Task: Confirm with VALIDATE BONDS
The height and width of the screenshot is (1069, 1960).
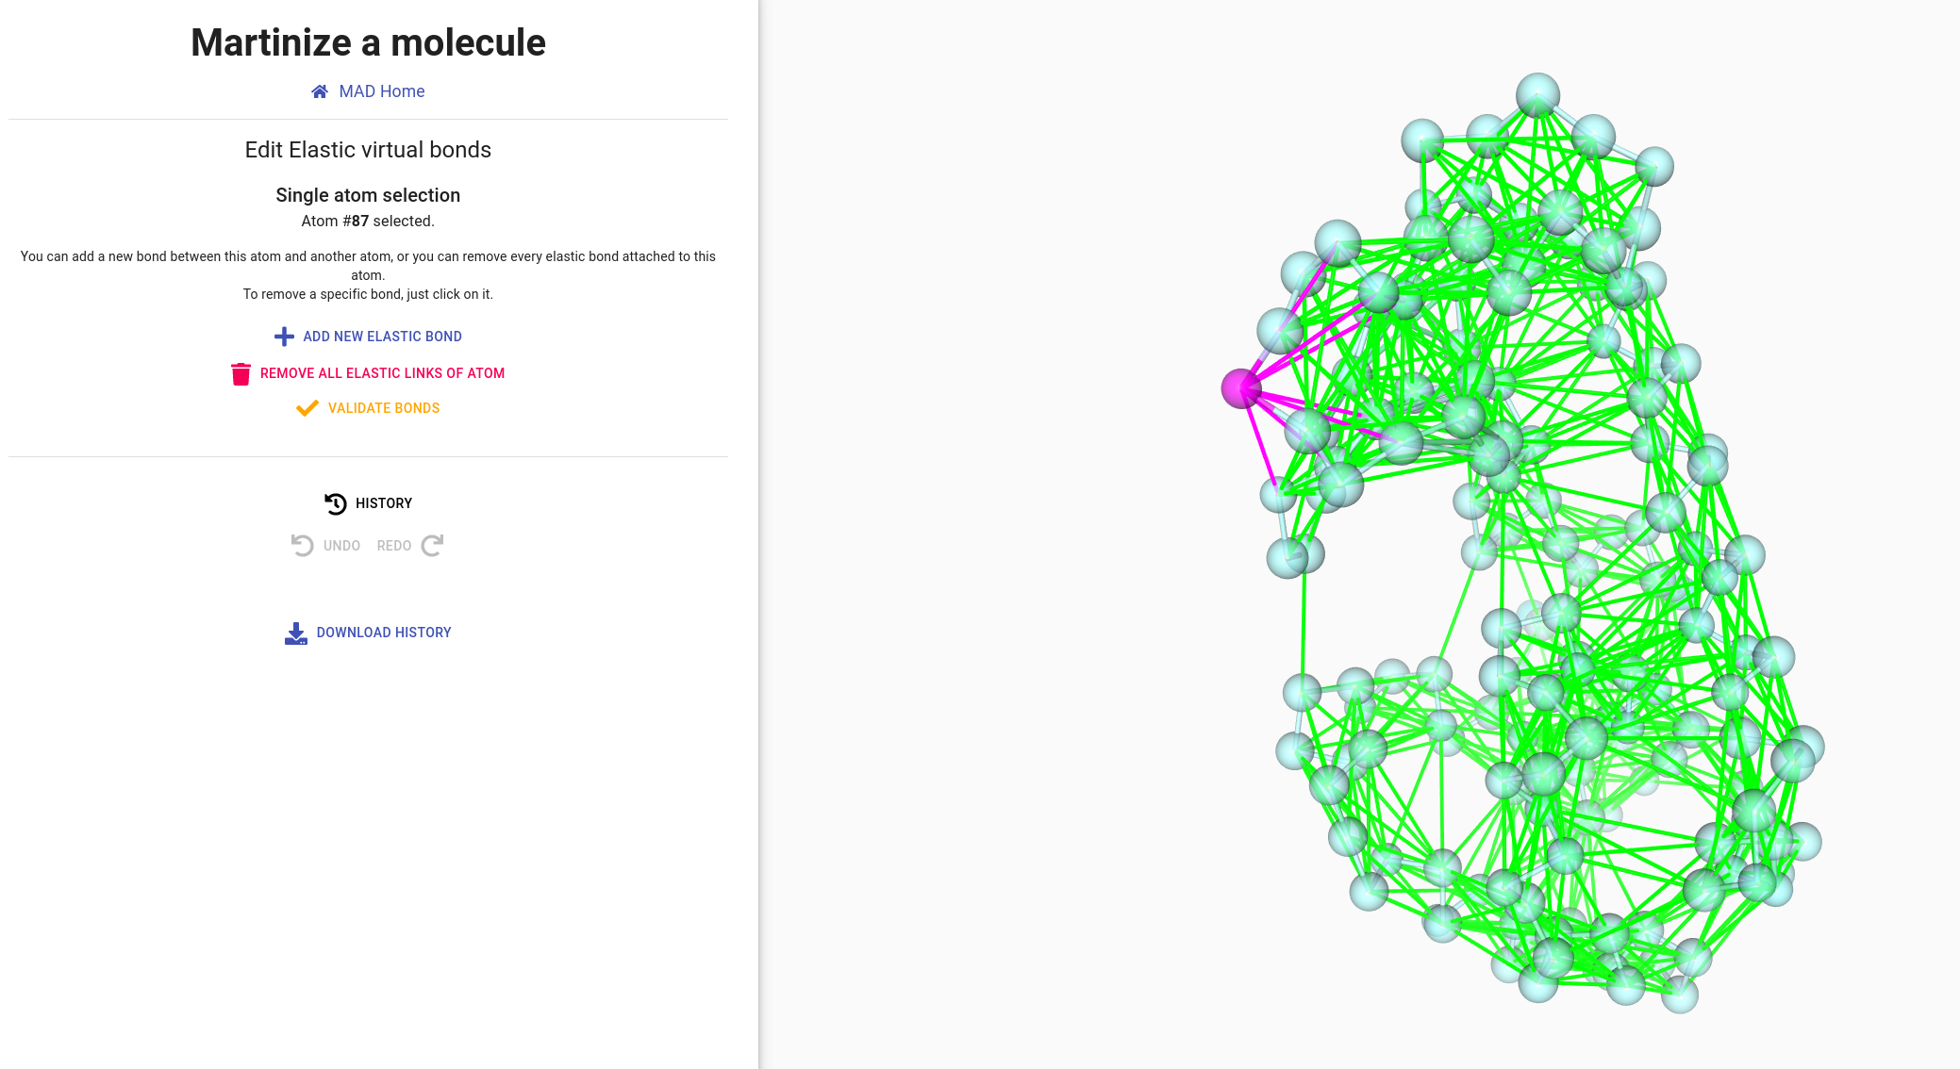Action: [384, 408]
